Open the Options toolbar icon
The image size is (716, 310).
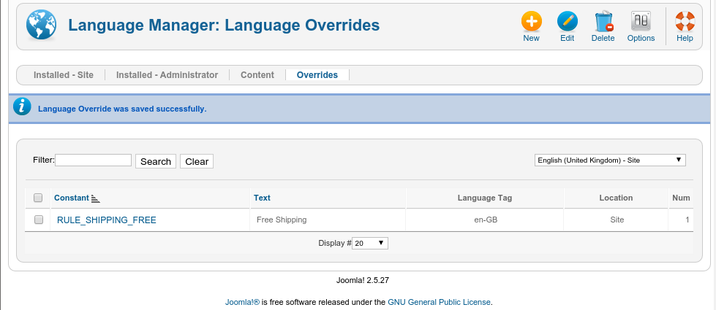pos(641,22)
